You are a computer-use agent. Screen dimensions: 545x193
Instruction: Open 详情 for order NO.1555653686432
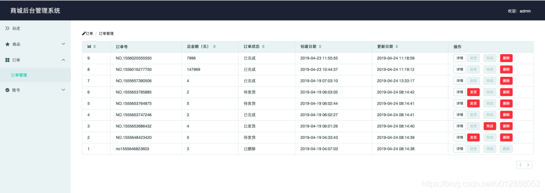(x=460, y=126)
